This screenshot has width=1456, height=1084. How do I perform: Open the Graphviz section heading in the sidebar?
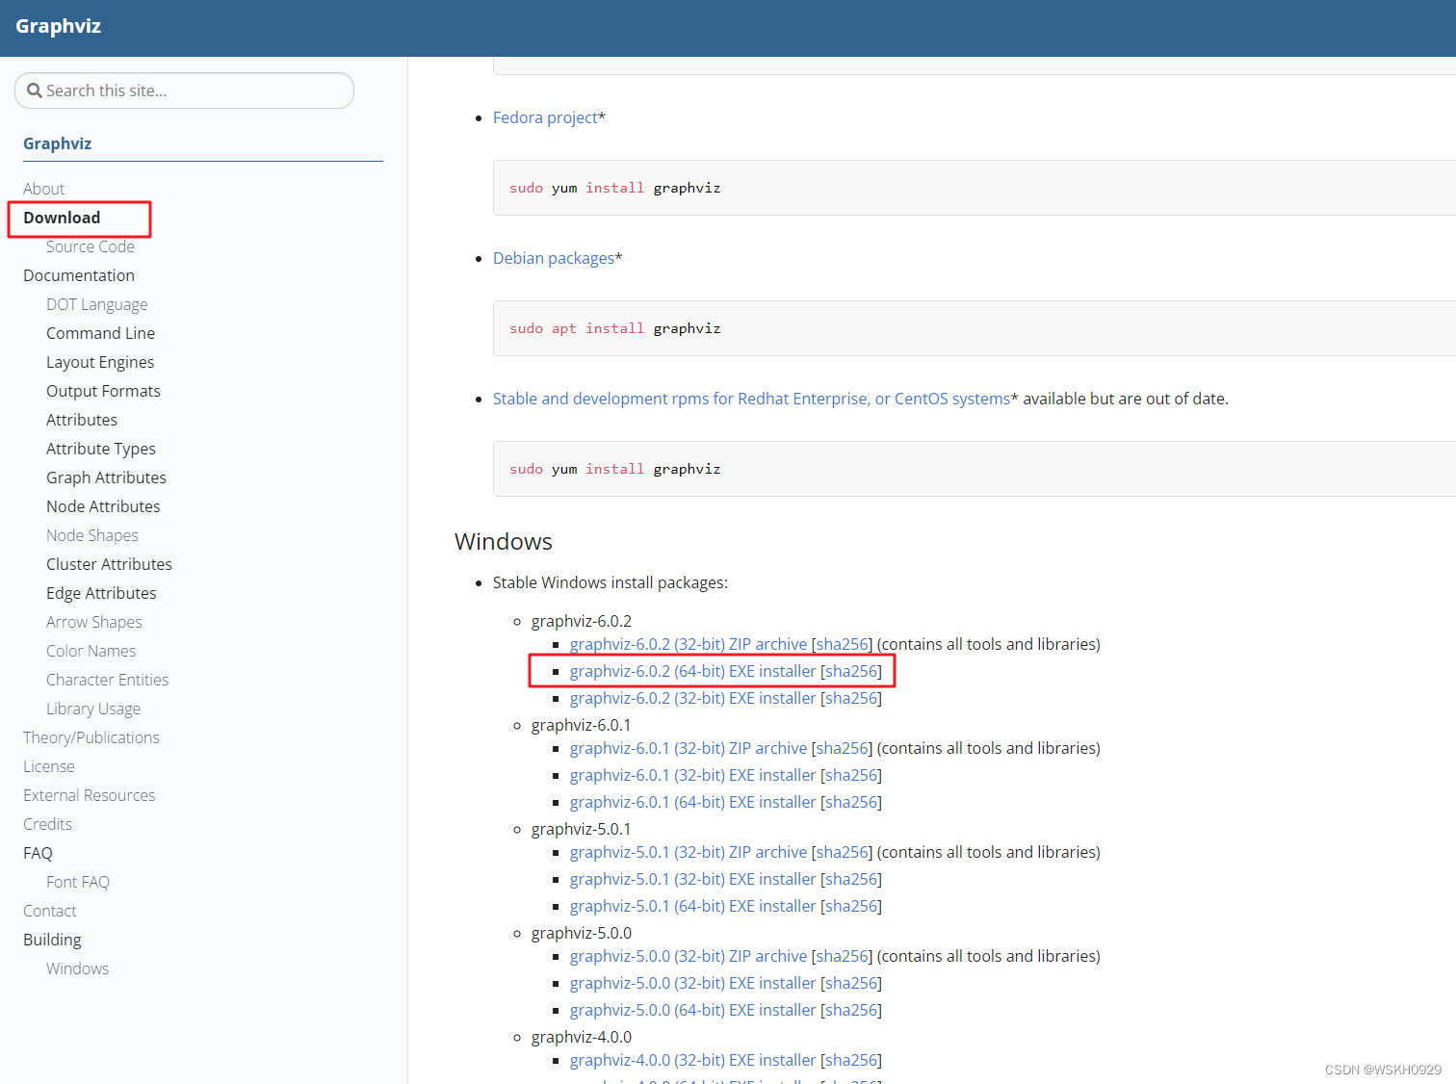[58, 143]
